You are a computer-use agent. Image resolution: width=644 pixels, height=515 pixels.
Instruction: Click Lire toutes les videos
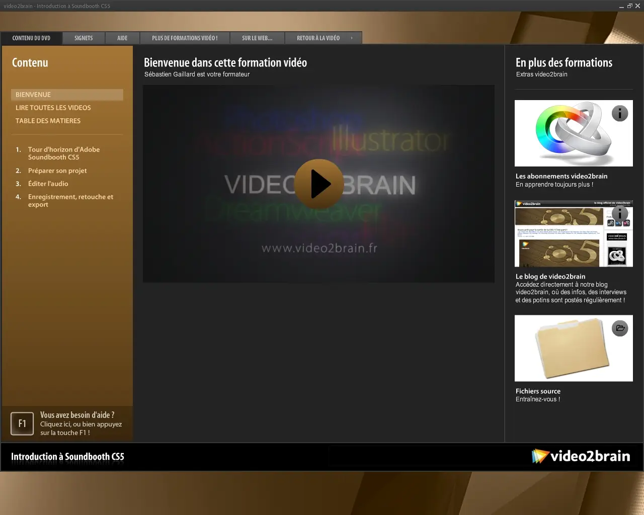[53, 108]
